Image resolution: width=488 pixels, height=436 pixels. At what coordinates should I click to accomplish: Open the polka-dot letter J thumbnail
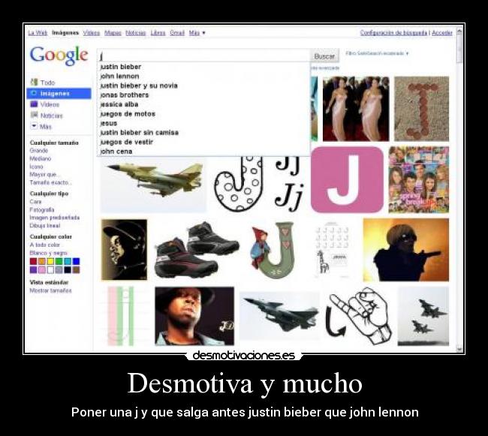[x=239, y=184]
